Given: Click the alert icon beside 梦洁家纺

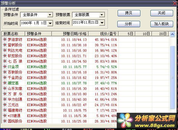Looking at the screenshot, I should click(x=5, y=40).
